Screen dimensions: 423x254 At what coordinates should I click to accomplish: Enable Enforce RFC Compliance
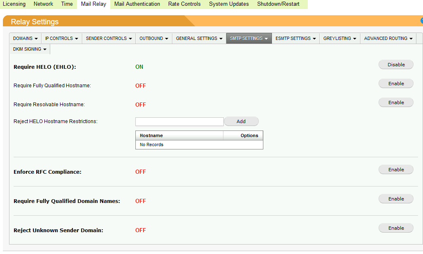pyautogui.click(x=395, y=169)
